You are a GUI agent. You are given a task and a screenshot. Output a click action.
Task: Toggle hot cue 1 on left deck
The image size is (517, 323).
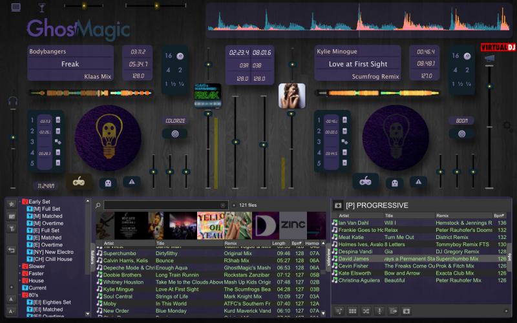point(32,120)
